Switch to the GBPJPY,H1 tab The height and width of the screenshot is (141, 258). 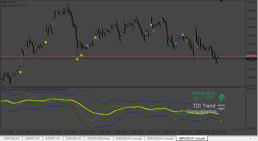(x=32, y=138)
